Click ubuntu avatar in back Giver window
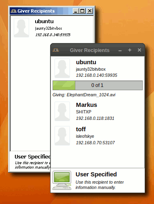 [21, 28]
